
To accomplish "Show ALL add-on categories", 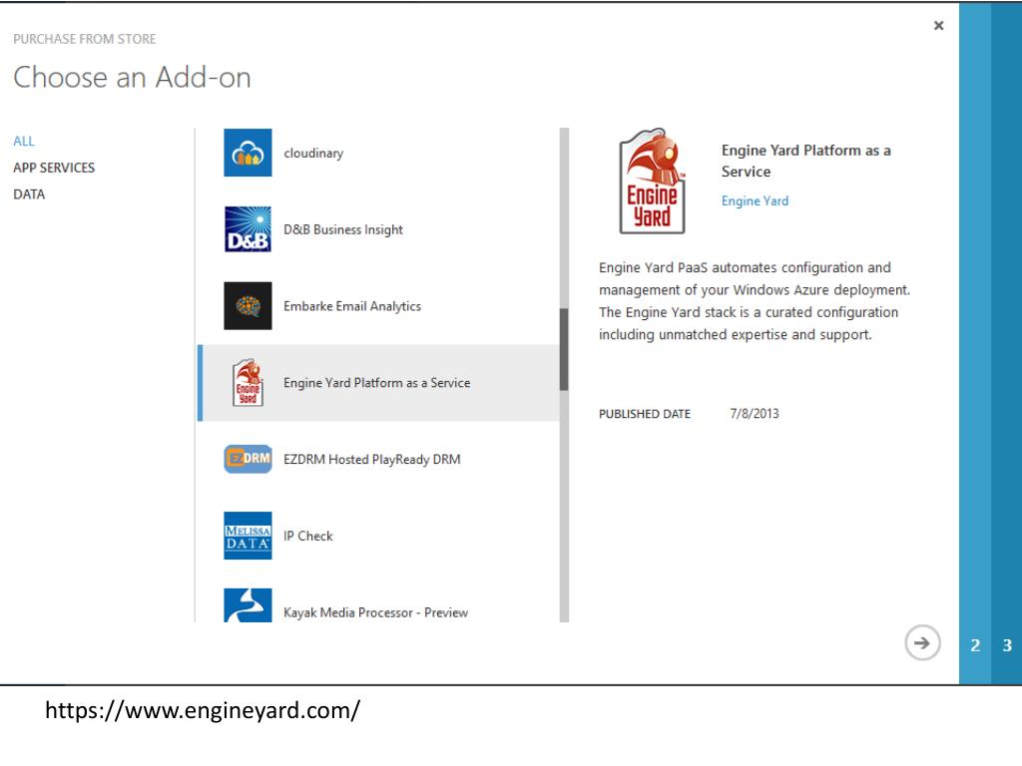I will pyautogui.click(x=24, y=141).
